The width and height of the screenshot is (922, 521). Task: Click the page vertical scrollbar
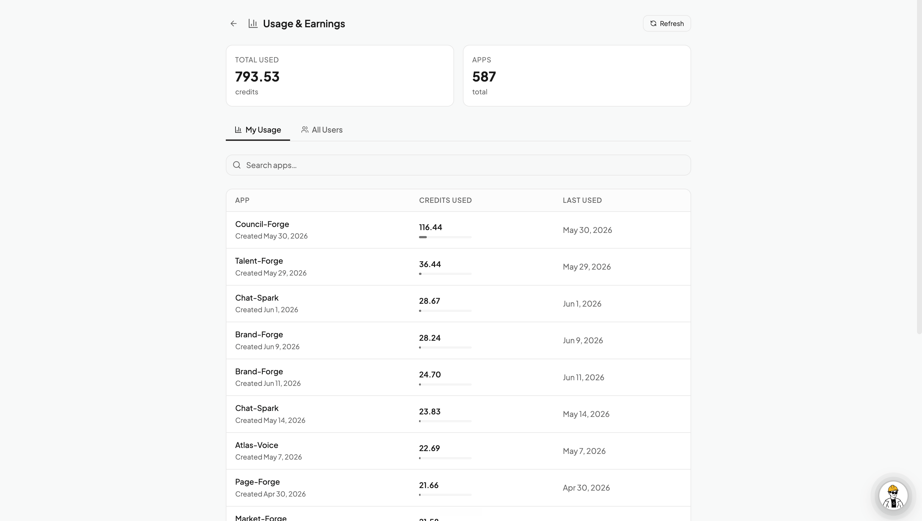pos(919,167)
